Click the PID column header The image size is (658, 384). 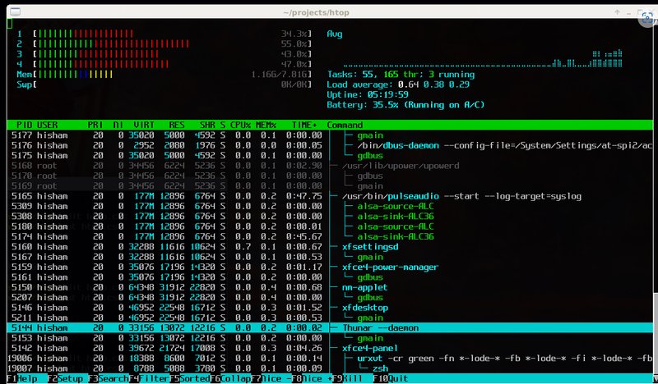[x=25, y=125]
